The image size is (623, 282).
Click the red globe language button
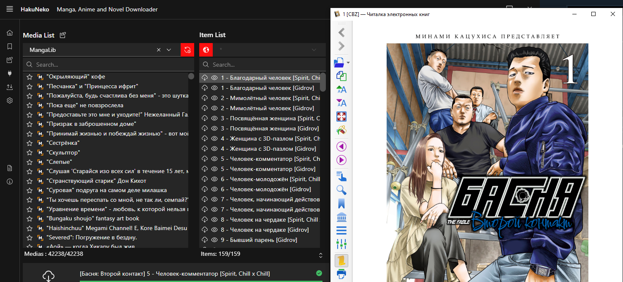coord(206,50)
